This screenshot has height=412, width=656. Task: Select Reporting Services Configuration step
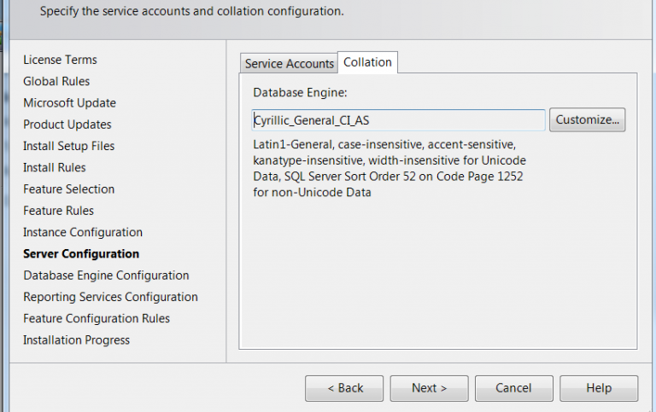click(x=110, y=297)
